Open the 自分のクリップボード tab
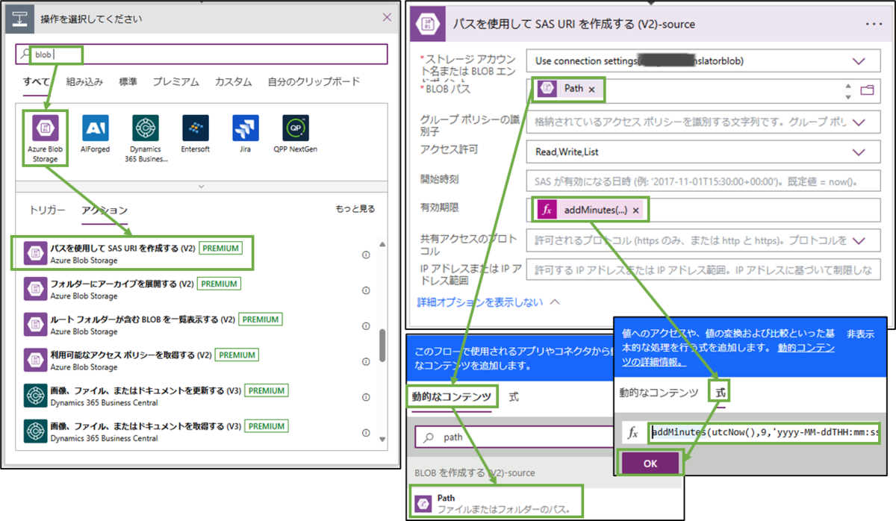The width and height of the screenshot is (896, 521). (314, 82)
